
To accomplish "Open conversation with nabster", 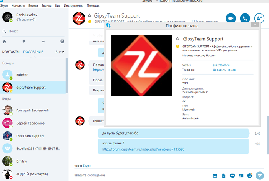I will pos(33,75).
